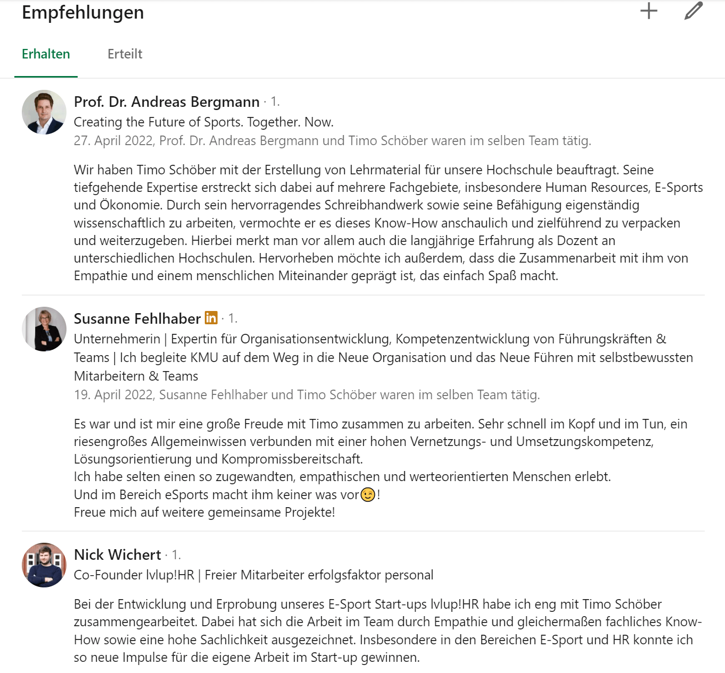Click Nick Wichert's recommendation text paragraph
The image size is (725, 673).
pyautogui.click(x=388, y=630)
